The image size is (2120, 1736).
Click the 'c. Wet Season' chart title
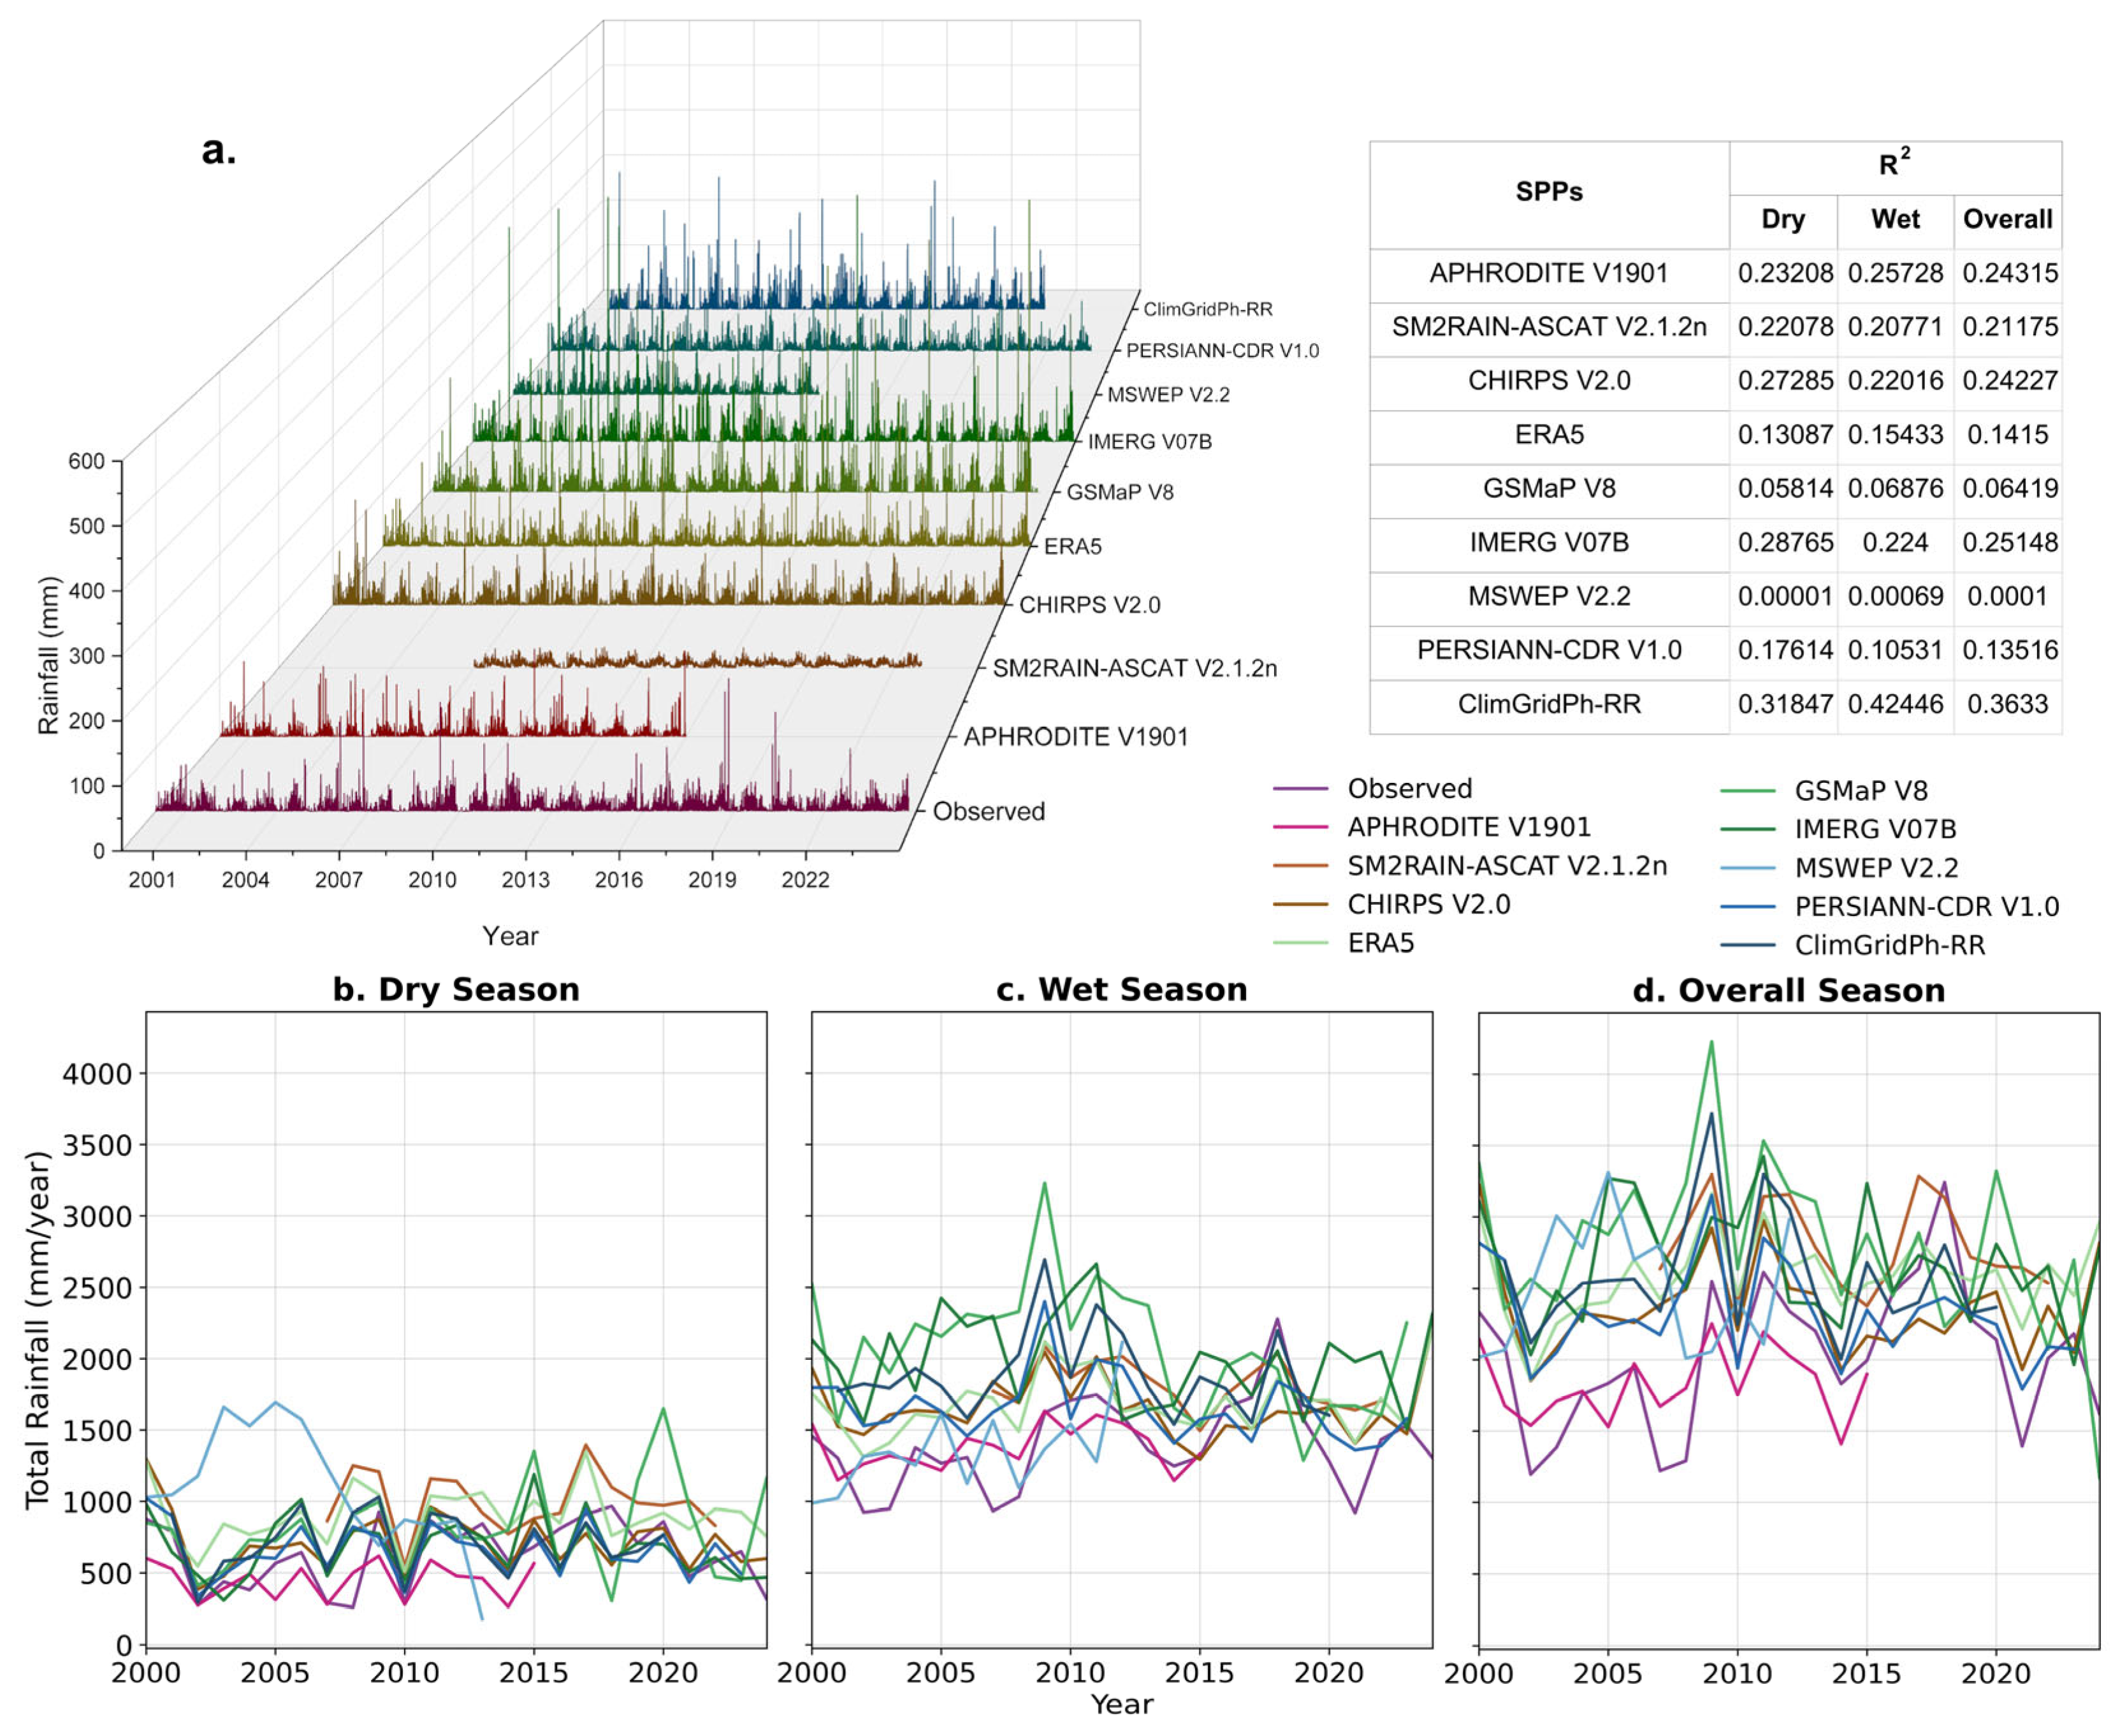[1121, 989]
